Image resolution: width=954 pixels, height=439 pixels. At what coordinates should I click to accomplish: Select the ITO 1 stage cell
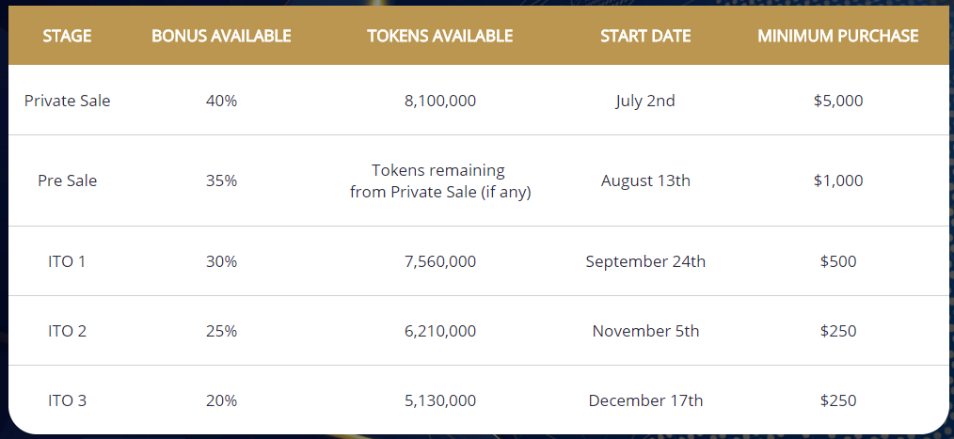coord(67,261)
